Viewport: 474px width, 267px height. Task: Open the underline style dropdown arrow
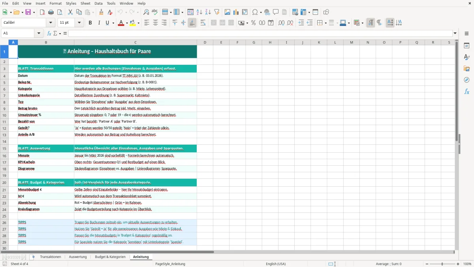pos(113,23)
